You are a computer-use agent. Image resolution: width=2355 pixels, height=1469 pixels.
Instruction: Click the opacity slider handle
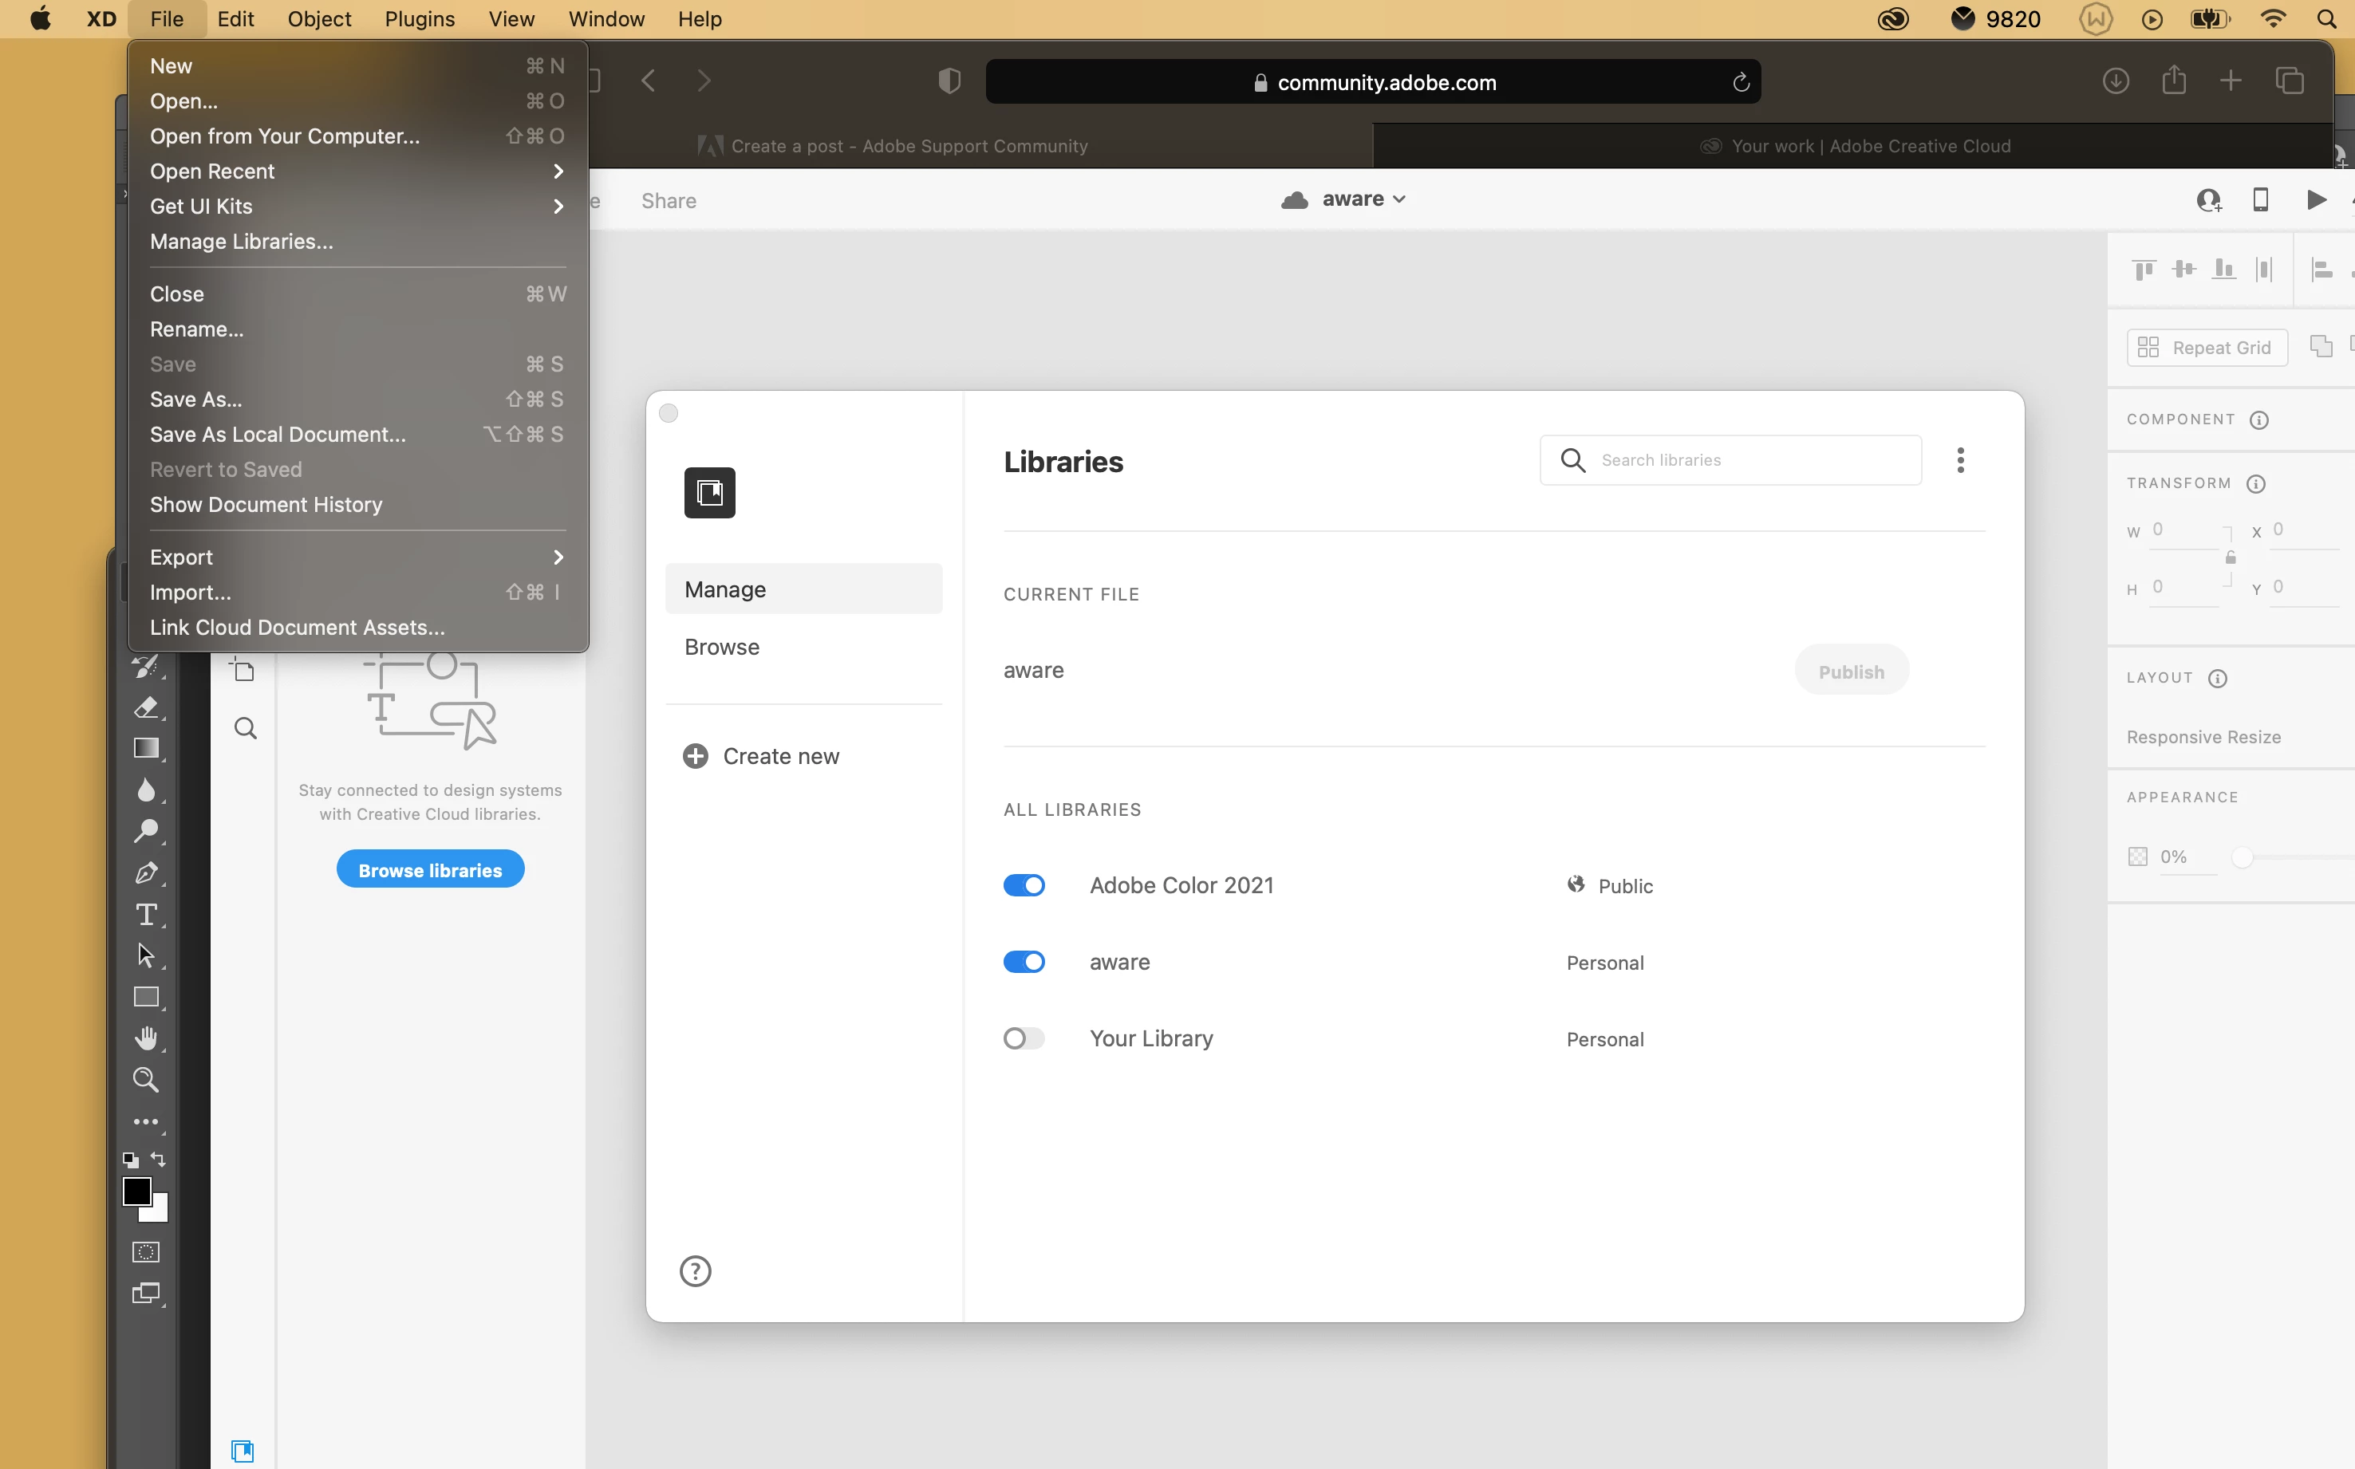tap(2241, 857)
